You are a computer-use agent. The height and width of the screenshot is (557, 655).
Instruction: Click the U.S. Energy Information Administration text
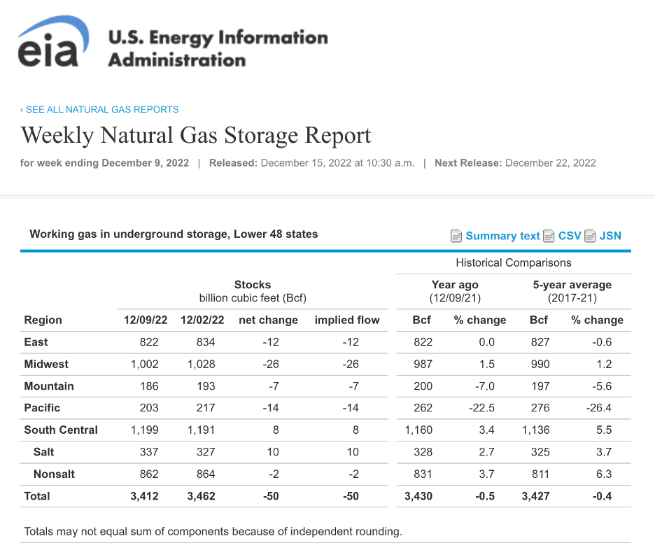[x=217, y=48]
